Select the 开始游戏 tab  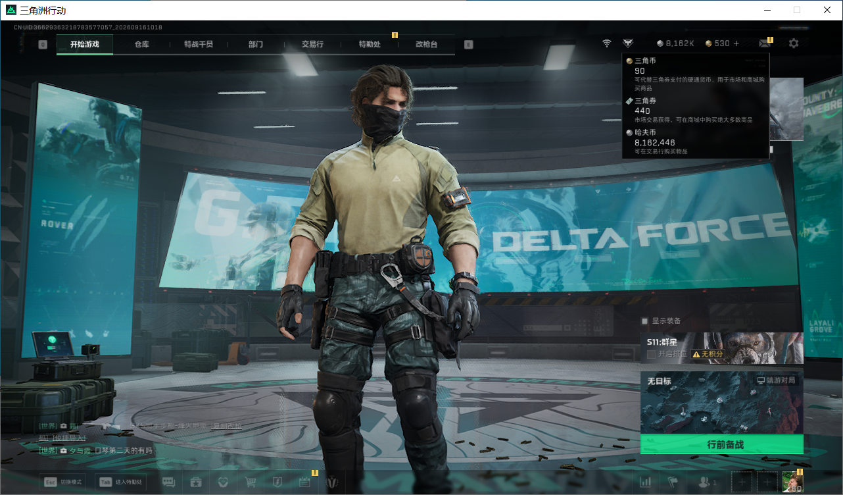click(x=85, y=45)
